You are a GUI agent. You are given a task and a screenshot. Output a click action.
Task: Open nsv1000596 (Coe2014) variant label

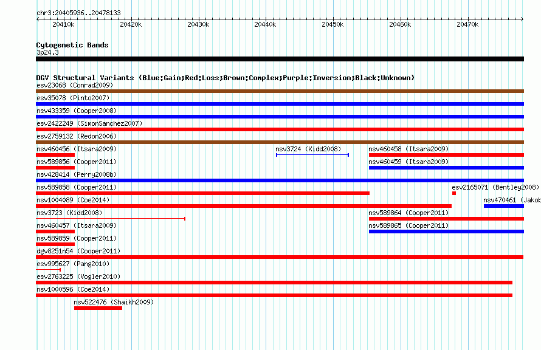(x=73, y=289)
